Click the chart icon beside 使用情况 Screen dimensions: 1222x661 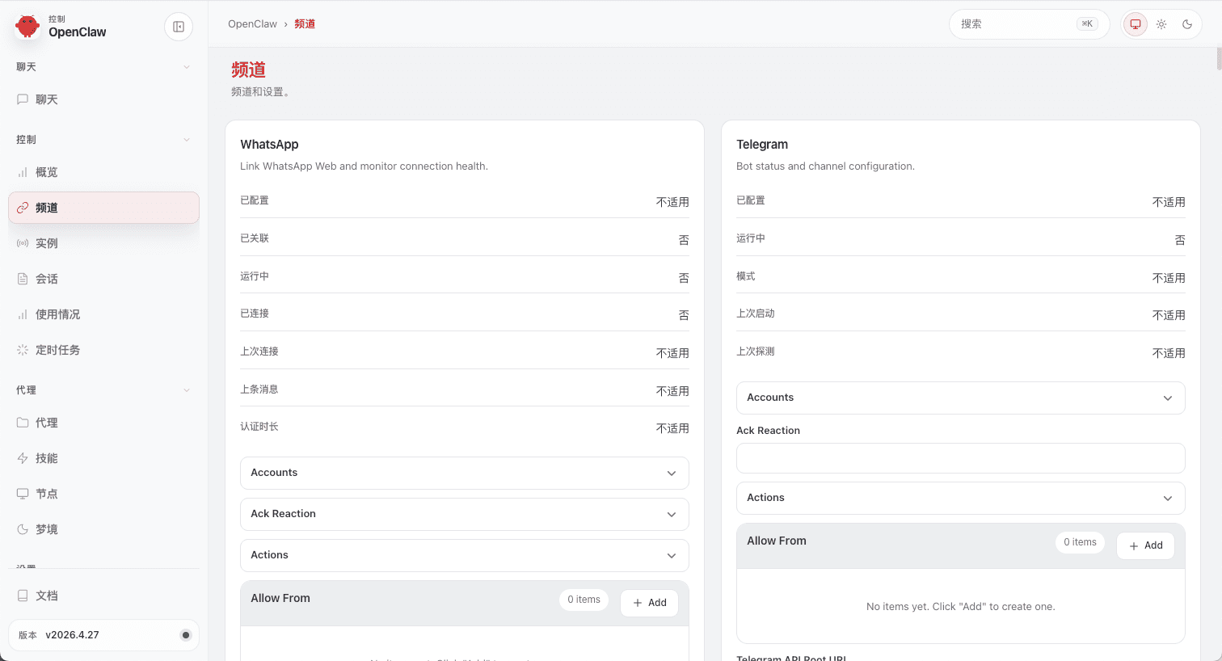coord(23,314)
